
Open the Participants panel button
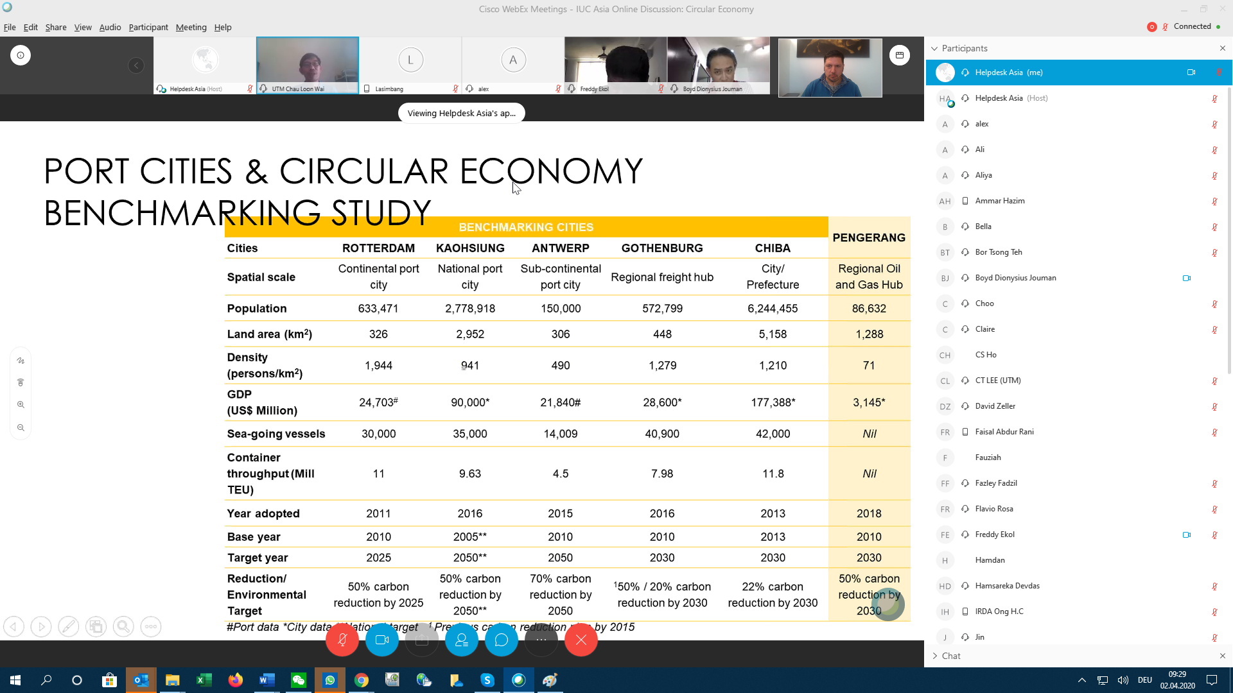tap(461, 640)
